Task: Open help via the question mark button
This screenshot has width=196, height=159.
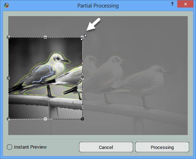Action: [172, 4]
